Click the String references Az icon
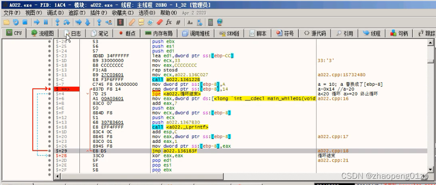 pos(190,22)
